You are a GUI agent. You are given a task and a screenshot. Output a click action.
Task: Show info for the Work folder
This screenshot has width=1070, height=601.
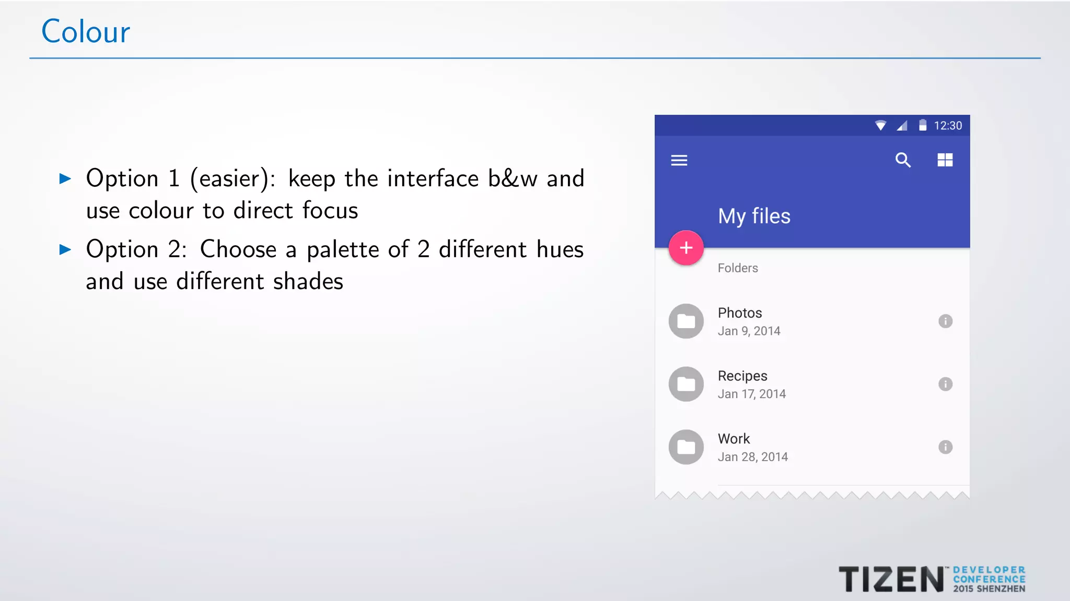click(945, 447)
